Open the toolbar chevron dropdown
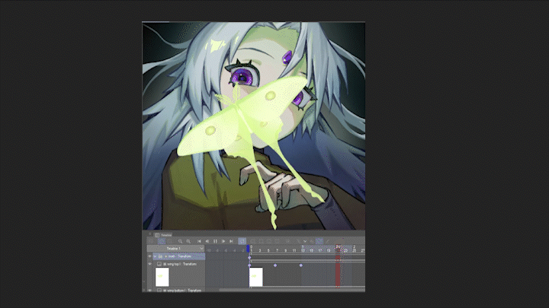The image size is (549, 308). click(305, 241)
